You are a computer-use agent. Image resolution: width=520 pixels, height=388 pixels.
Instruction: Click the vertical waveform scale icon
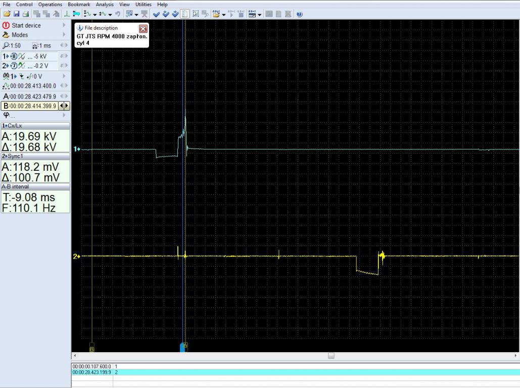[87, 14]
